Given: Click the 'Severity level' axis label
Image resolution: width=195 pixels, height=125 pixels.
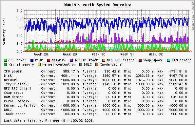Looking at the screenshot, I should tap(4, 31).
